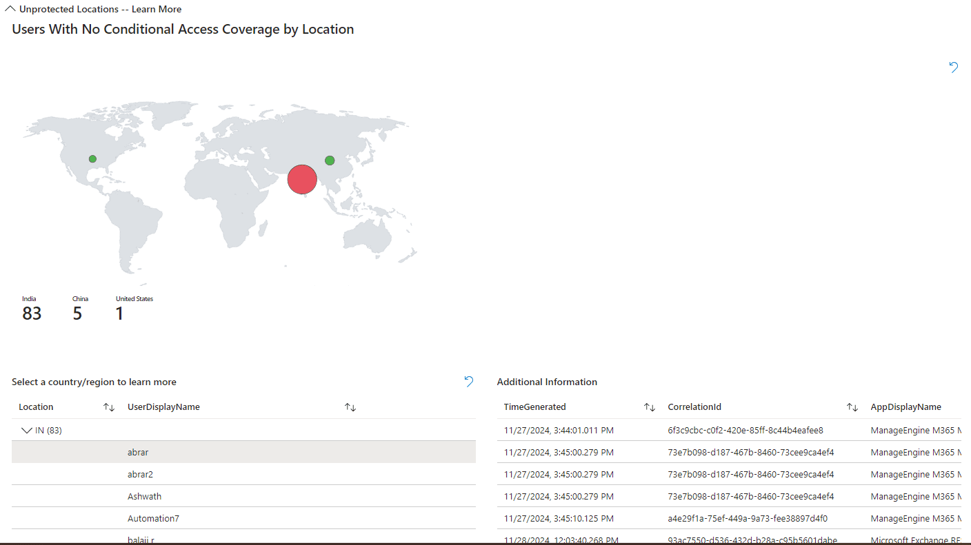Select the India 83 tile

[x=32, y=309]
